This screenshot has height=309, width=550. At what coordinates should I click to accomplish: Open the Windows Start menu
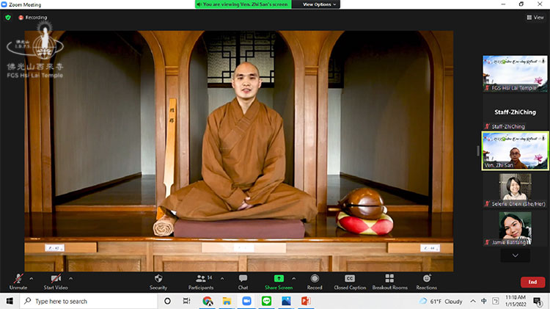(x=10, y=301)
